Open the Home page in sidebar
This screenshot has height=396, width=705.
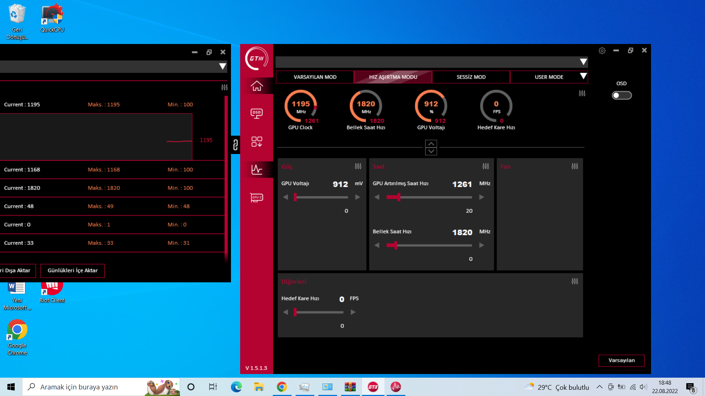click(x=257, y=86)
